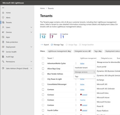Click the Devices icon in sidebar

3,32
